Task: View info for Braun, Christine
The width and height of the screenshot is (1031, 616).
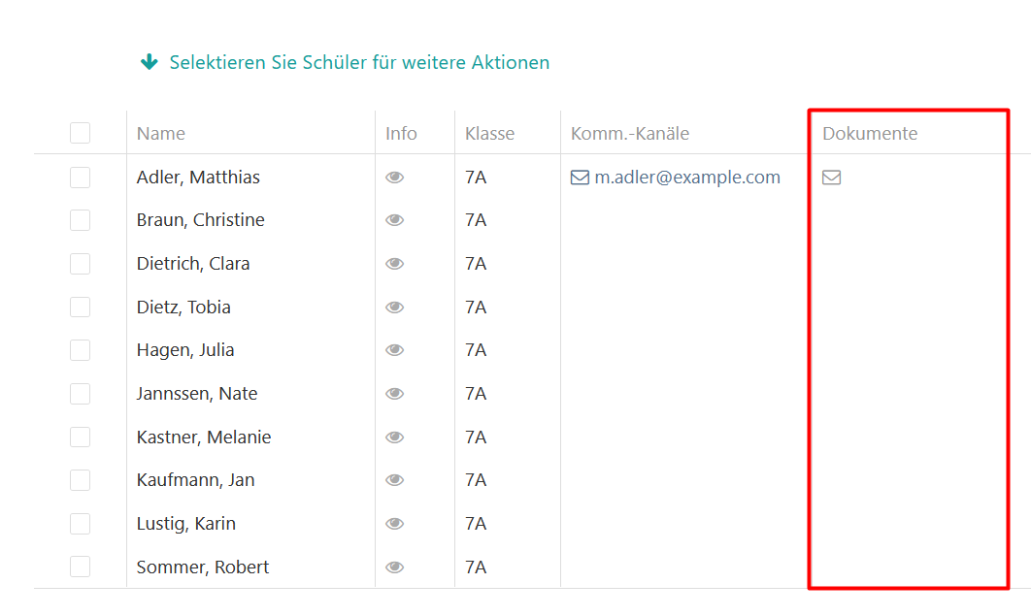Action: (394, 220)
